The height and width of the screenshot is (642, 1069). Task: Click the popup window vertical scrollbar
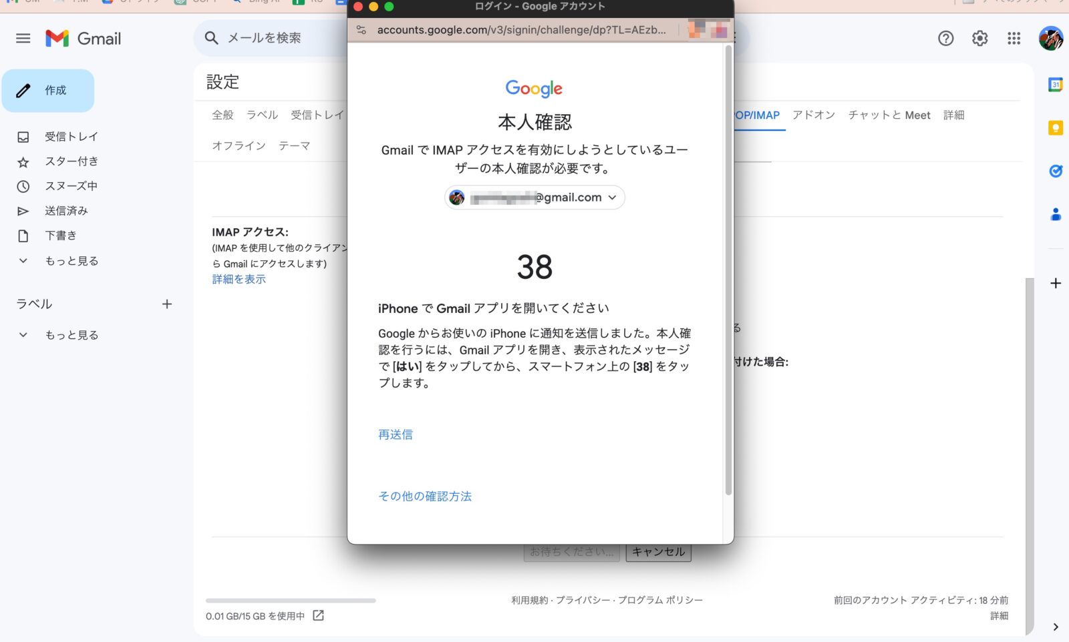[x=728, y=270]
